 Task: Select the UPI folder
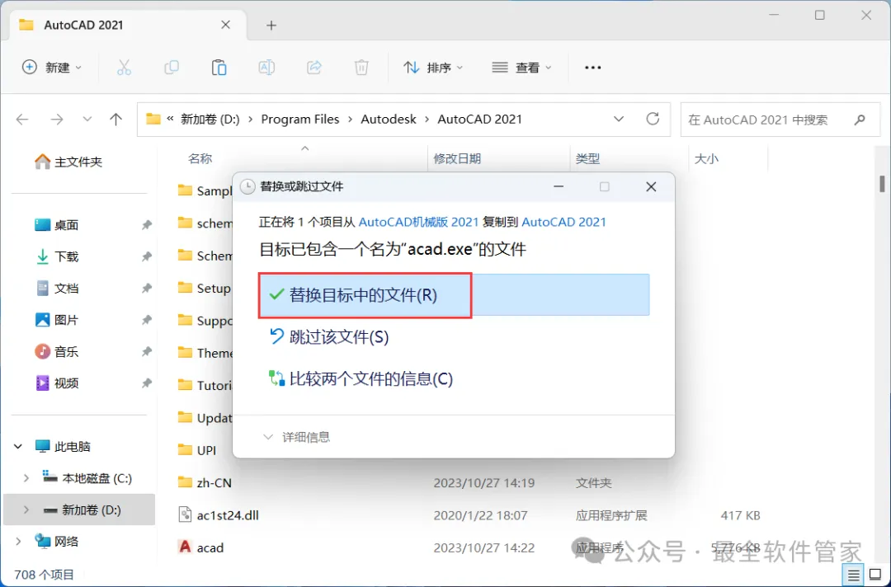coord(196,450)
